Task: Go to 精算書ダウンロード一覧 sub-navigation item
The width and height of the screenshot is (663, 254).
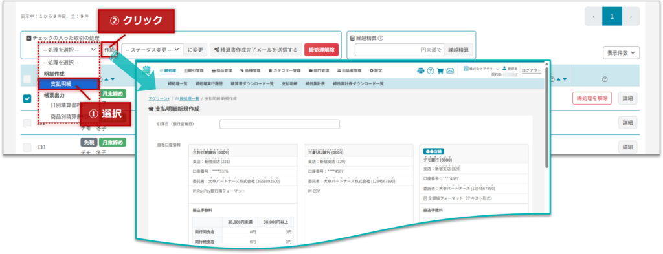Action: [252, 83]
